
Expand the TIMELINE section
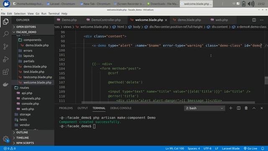[33, 138]
